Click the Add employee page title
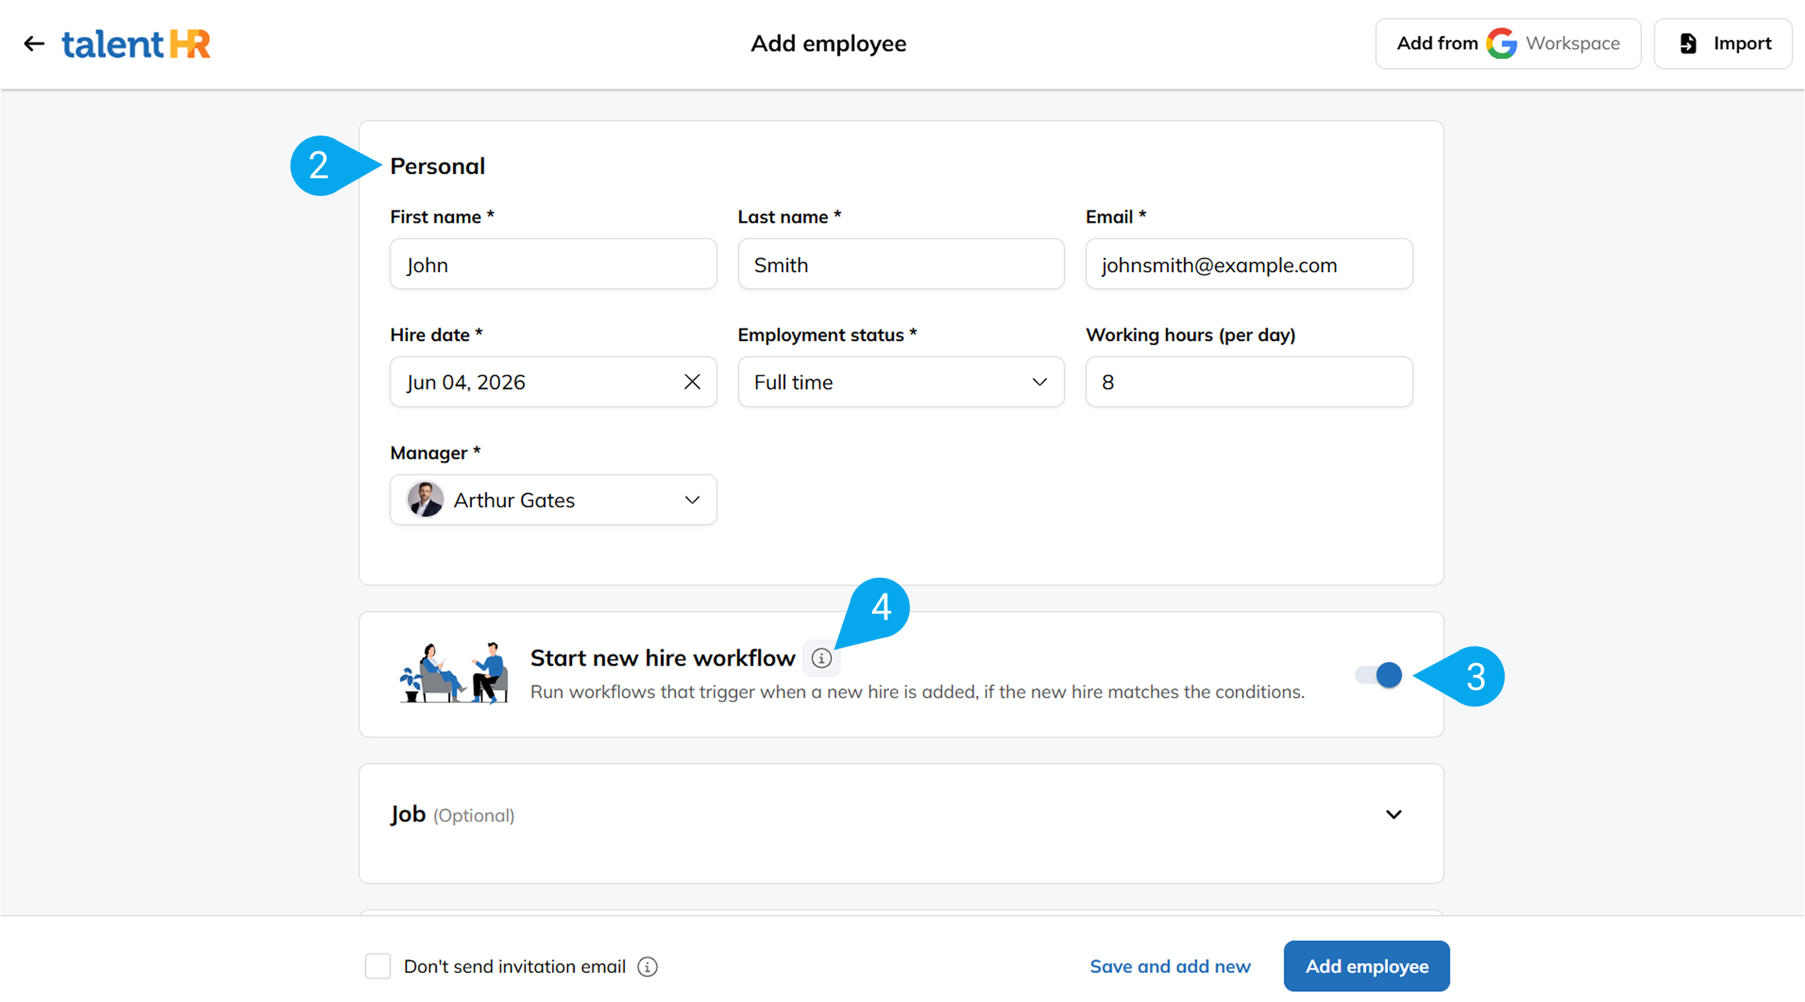The height and width of the screenshot is (1002, 1805). tap(828, 44)
